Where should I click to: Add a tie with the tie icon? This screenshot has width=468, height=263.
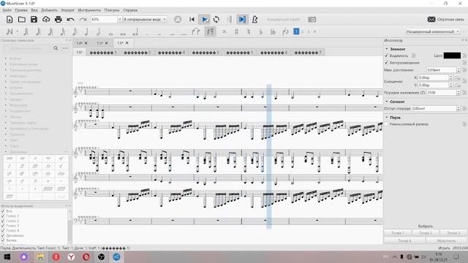point(196,31)
